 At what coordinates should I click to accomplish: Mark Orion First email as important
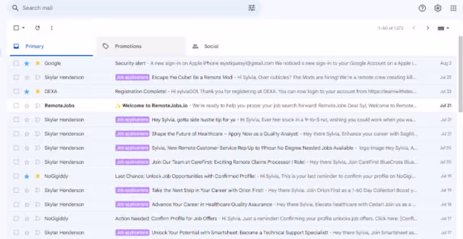point(38,191)
